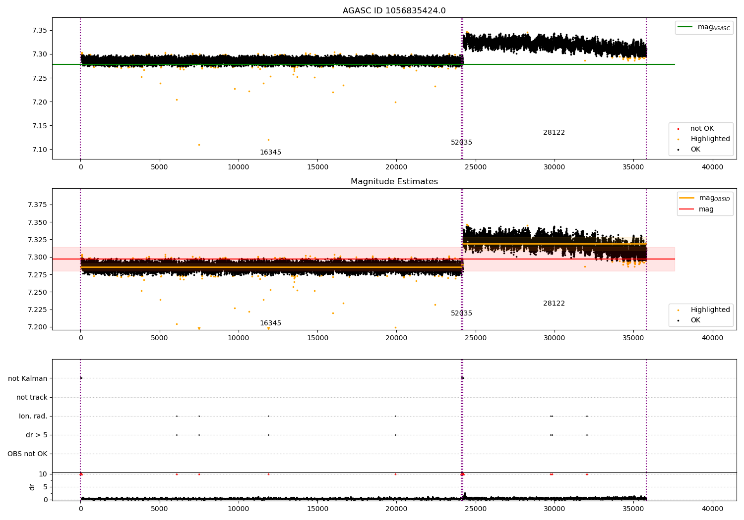Viewport: 744px width, 520px height.
Task: Click the 35000 x-tick label of bottom plot
Action: [633, 509]
